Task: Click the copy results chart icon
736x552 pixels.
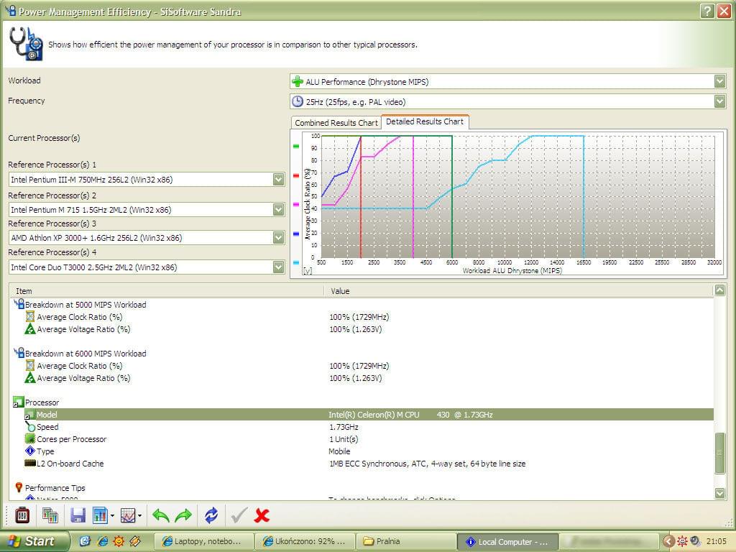Action: pos(50,515)
